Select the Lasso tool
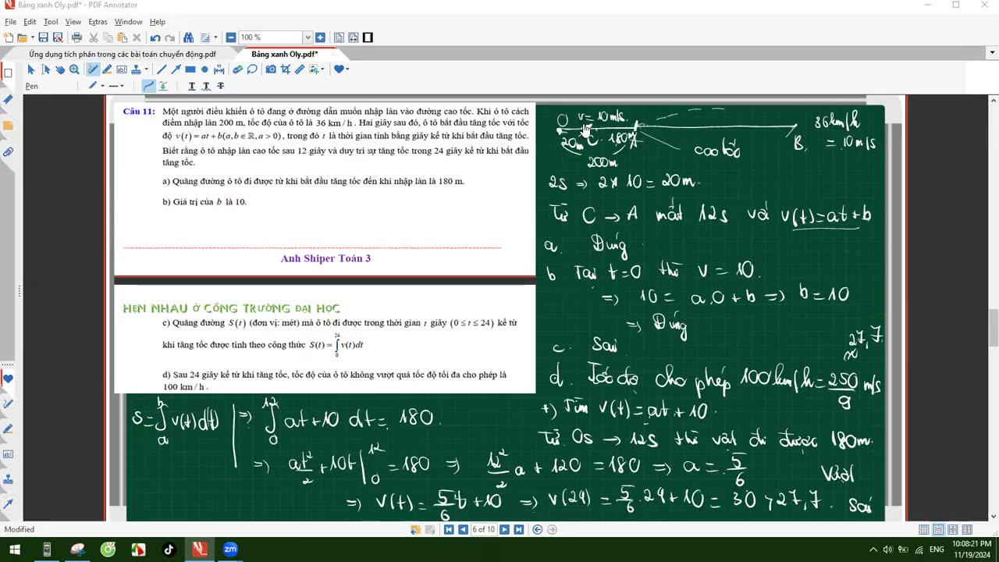 tap(252, 69)
